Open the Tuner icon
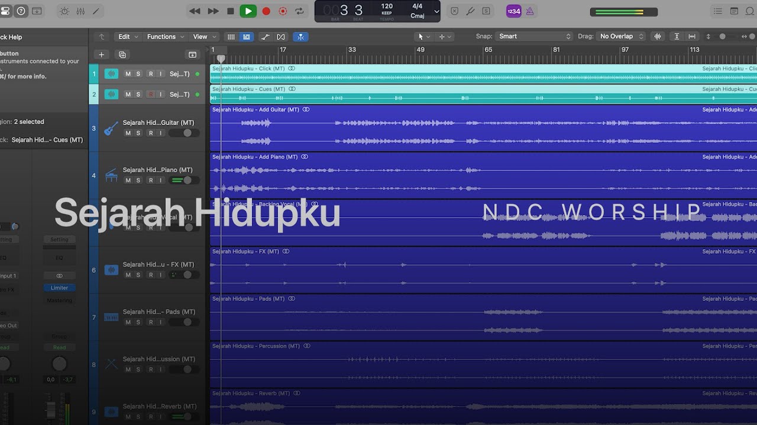This screenshot has height=425, width=757. 470,11
